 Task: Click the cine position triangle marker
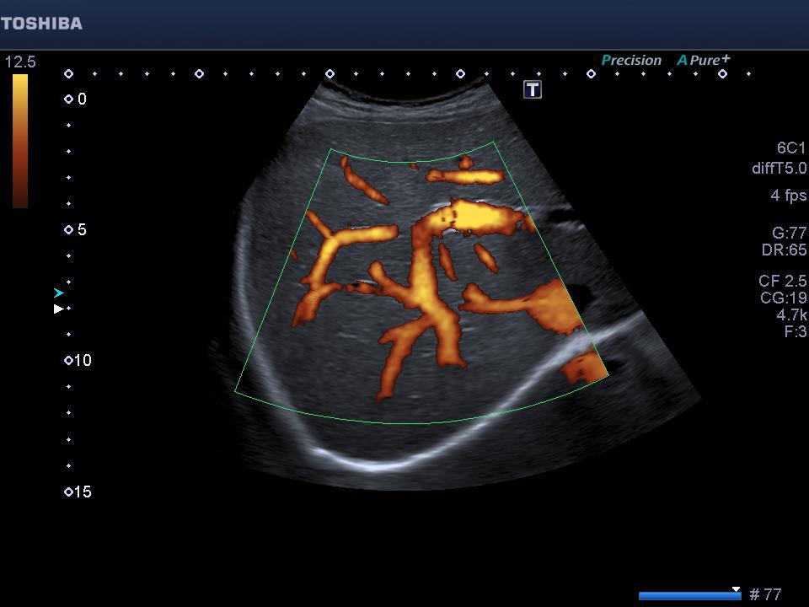[x=737, y=589]
